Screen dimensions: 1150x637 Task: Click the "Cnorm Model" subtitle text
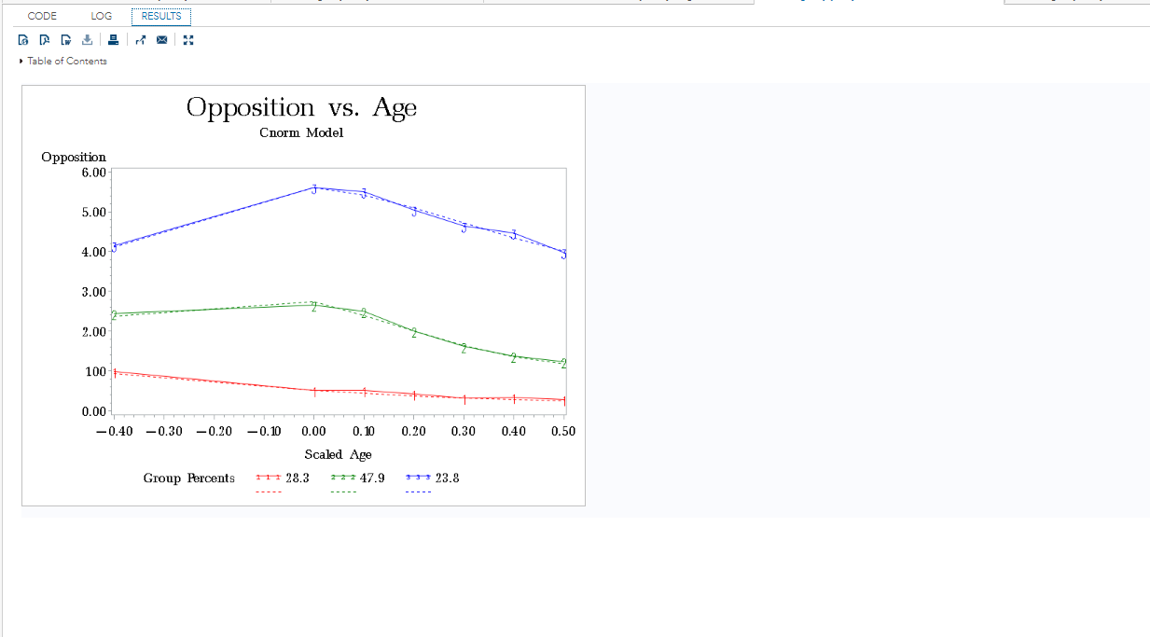click(301, 132)
